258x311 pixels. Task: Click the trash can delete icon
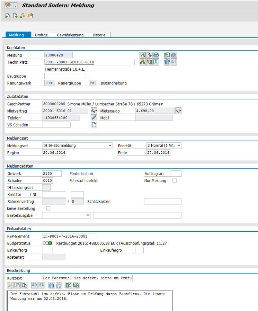167,62
